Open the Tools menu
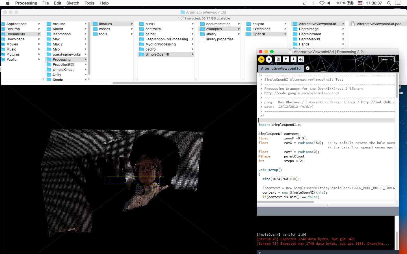This screenshot has width=407, height=254. click(x=89, y=3)
